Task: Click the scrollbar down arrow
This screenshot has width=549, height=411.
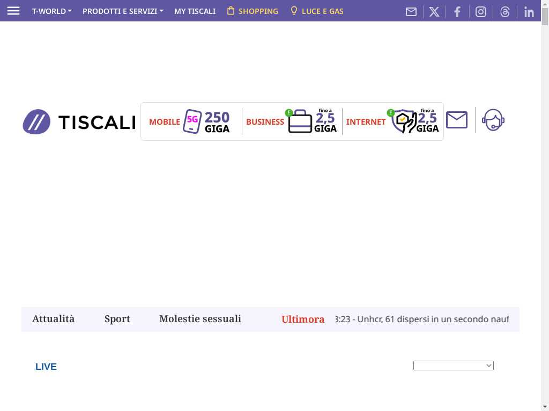Action: [x=545, y=407]
